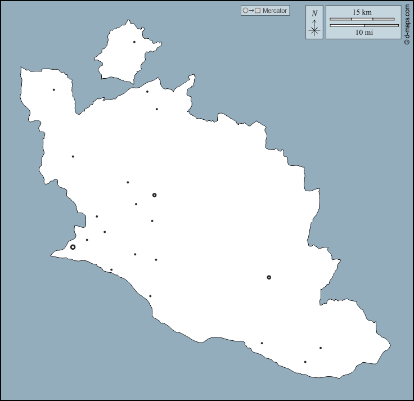Screen dimensions: 414x401
Task: Click the easternmost small city dot
Action: [321, 348]
